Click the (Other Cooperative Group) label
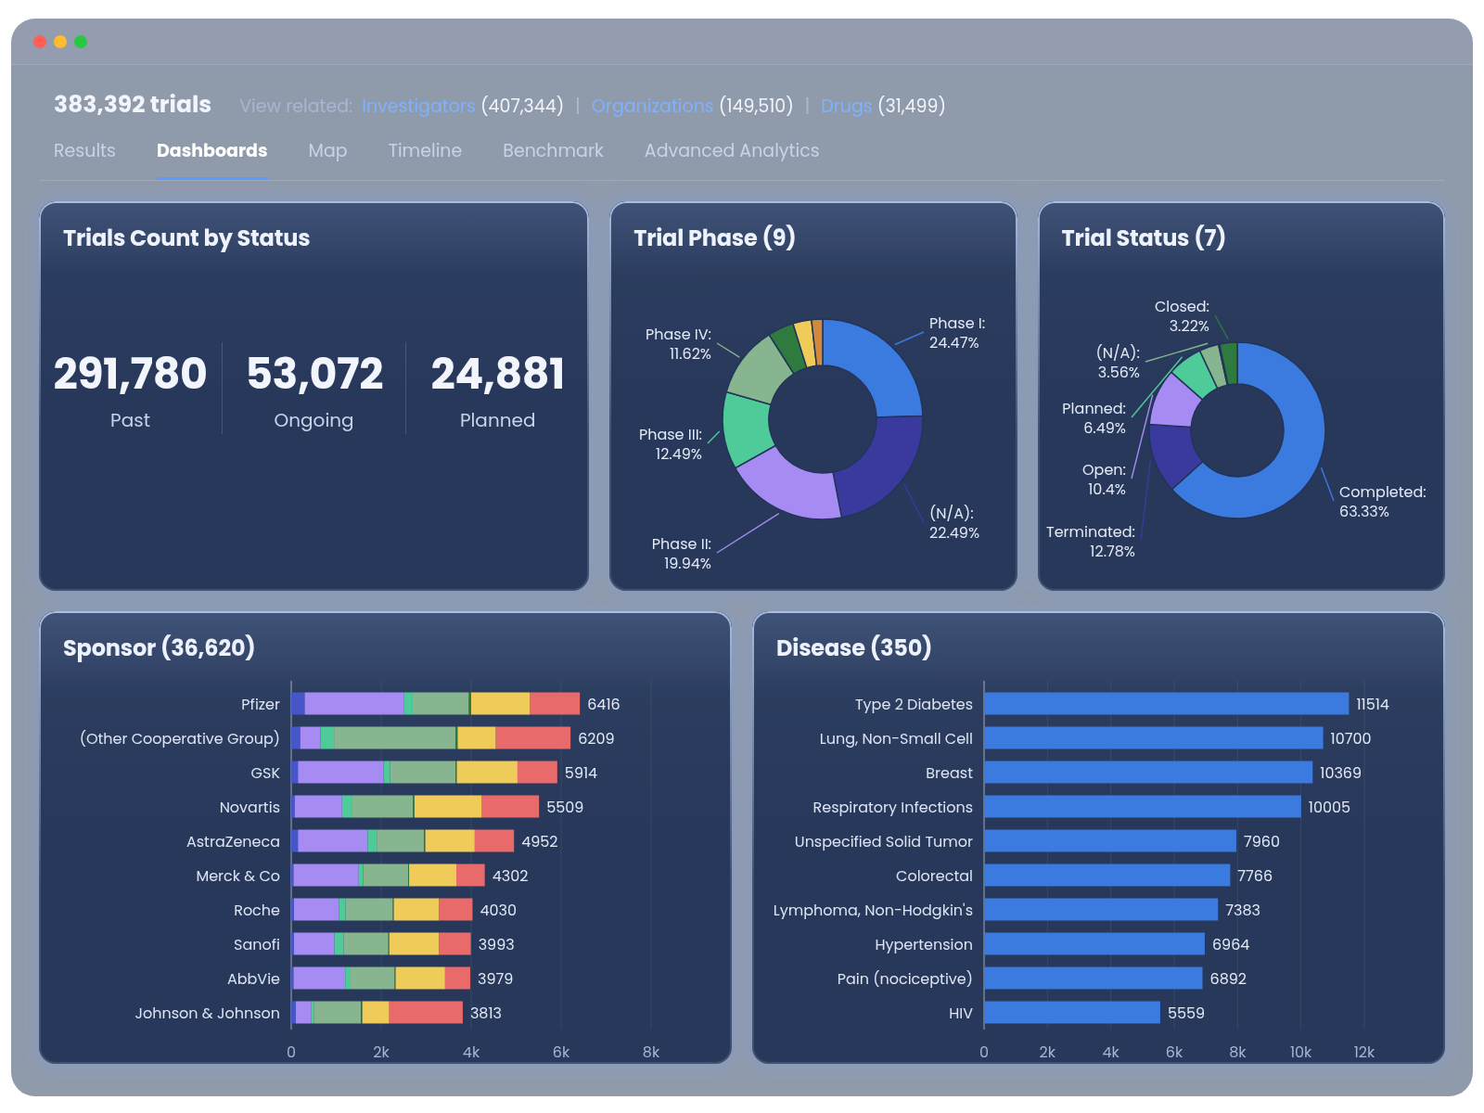This screenshot has height=1113, width=1484. tap(180, 738)
